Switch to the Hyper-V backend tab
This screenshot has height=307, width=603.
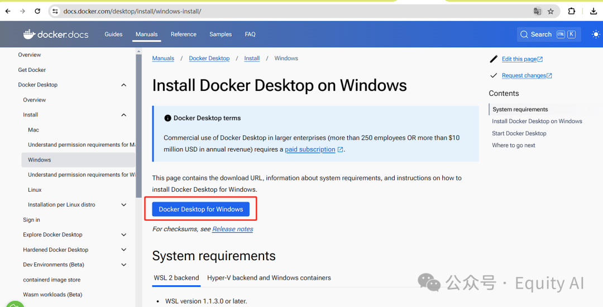coord(269,278)
